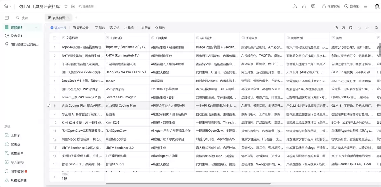Viewport: 381px width, 187px height.
Task: Click the magnifier search icon in toolbar
Action: tap(376, 28)
